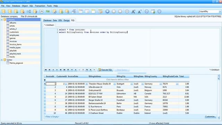Open the Transaction menu

coord(40,6)
